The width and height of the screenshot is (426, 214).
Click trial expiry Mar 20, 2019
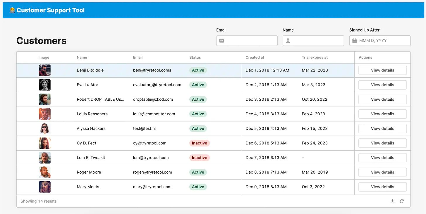point(315,173)
